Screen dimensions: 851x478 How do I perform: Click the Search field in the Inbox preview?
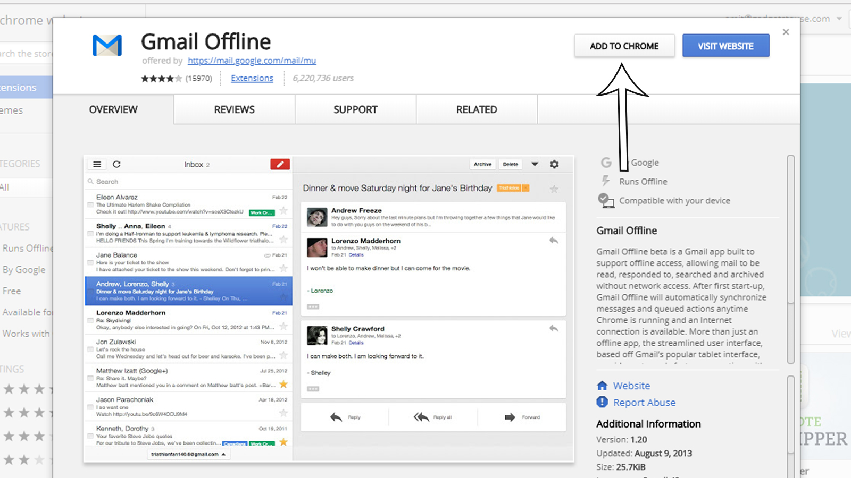pyautogui.click(x=188, y=182)
